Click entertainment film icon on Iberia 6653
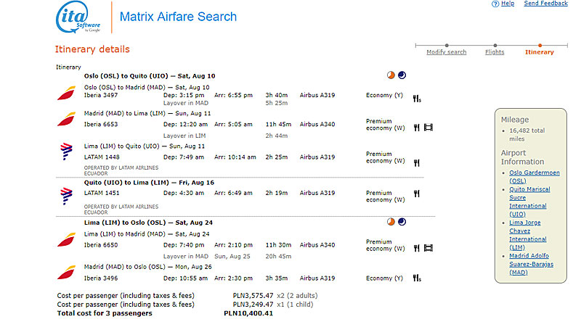 [x=428, y=128]
